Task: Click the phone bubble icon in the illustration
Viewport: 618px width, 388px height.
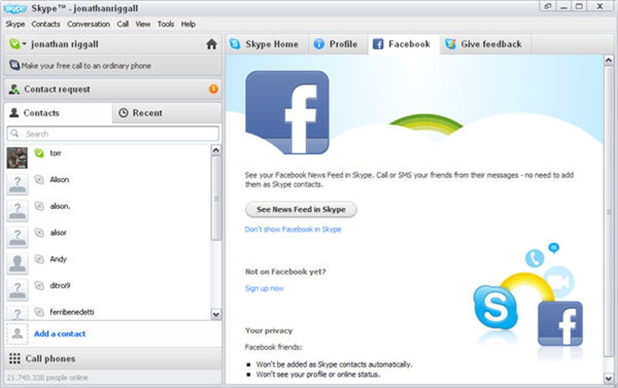Action: [535, 258]
